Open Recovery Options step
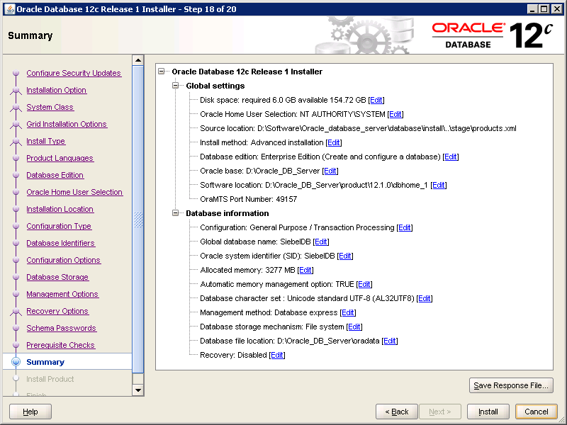567x425 pixels. point(57,311)
